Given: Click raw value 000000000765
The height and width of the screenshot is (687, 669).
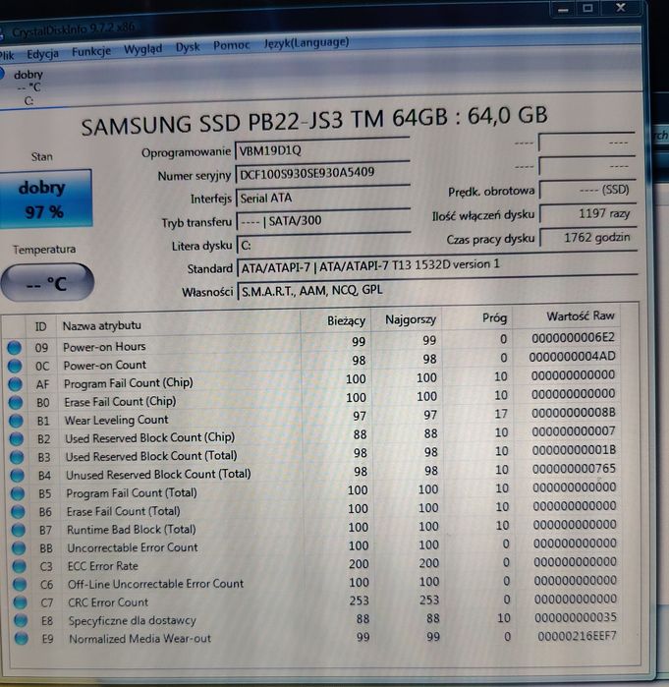Looking at the screenshot, I should point(574,469).
